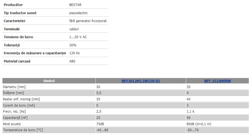Click the Înălțime [mm] row label

pos(13,93)
